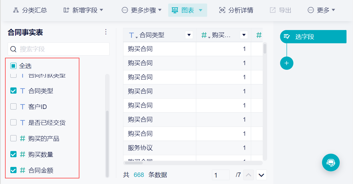This screenshot has width=353, height=184.
Task: Open the 更多 menu on the toolbar
Action: (321, 10)
